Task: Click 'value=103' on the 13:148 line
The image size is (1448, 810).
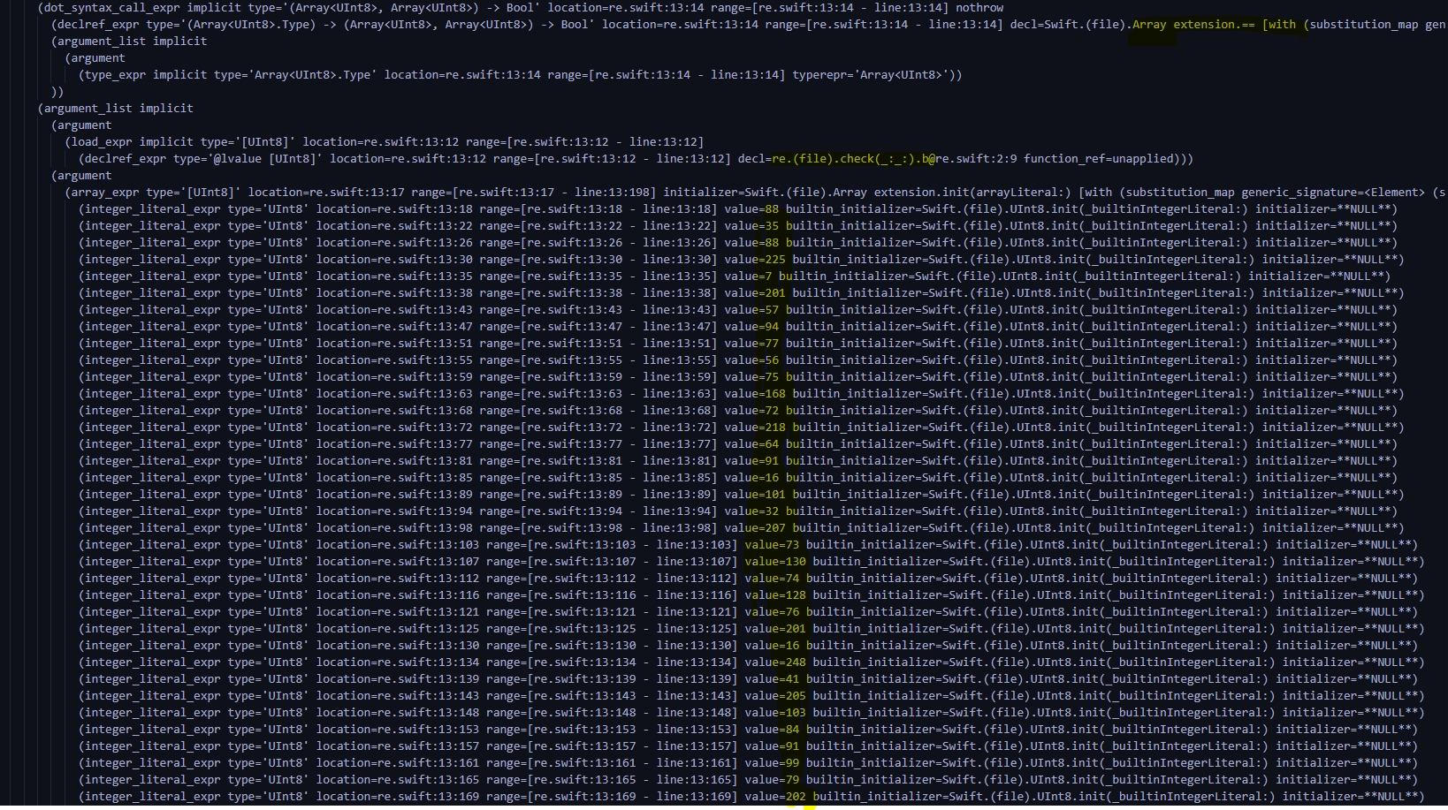Action: [x=775, y=712]
